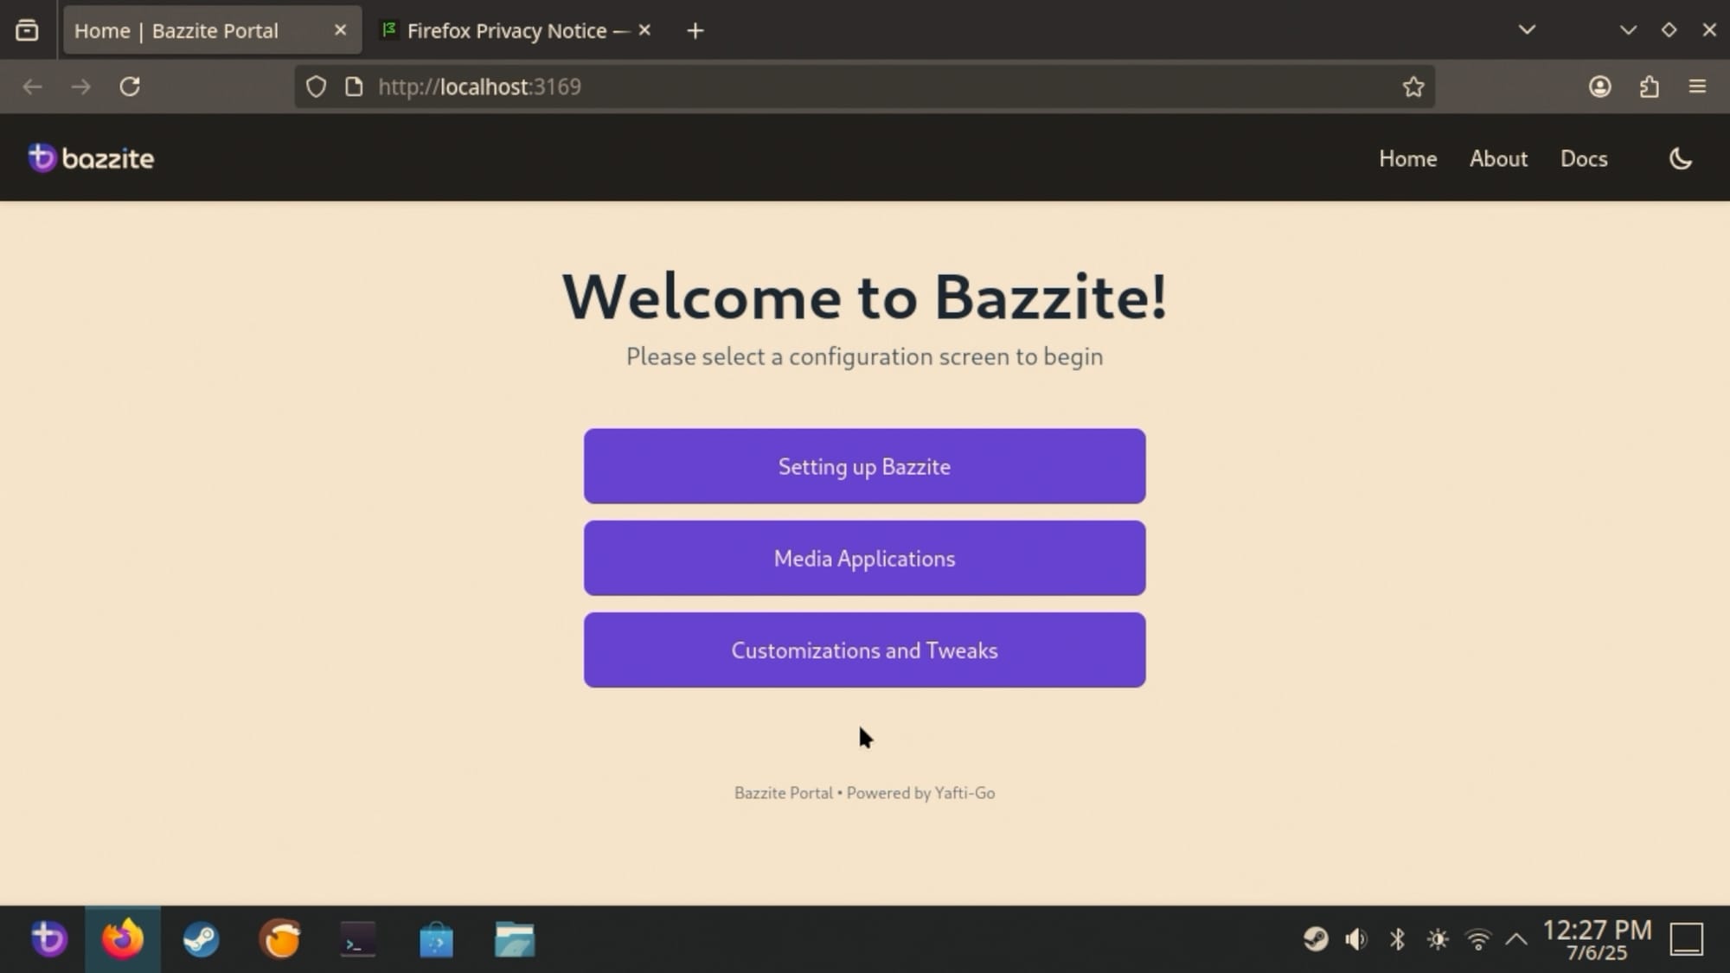
Task: Click the show desktop button
Action: 1686,939
